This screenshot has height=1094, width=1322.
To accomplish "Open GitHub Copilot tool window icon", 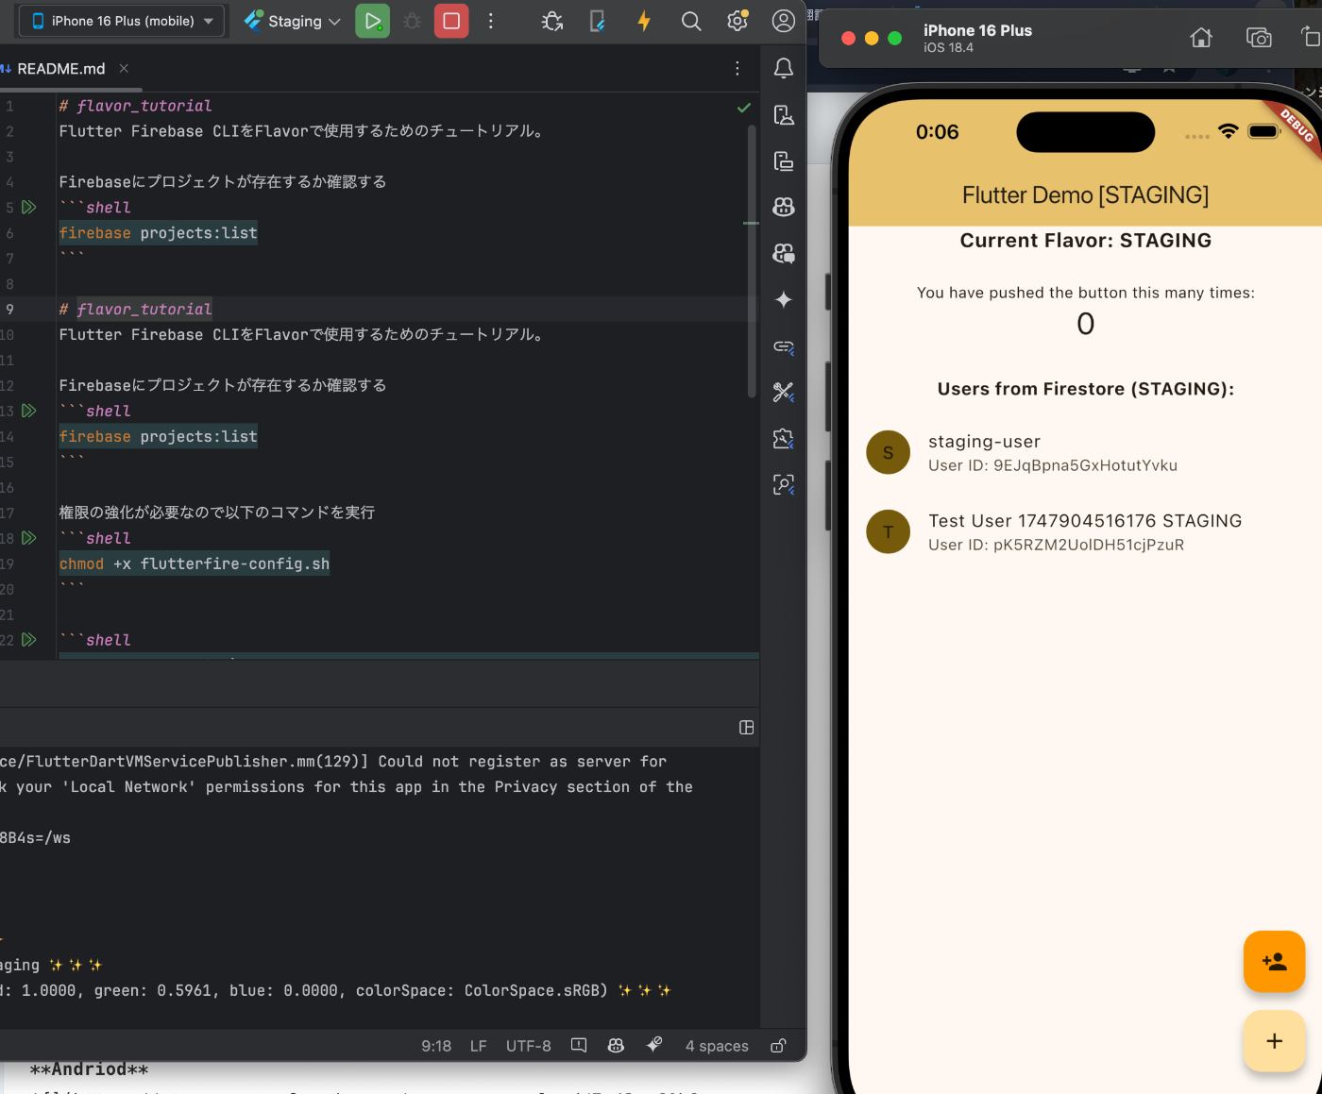I will pos(784,207).
